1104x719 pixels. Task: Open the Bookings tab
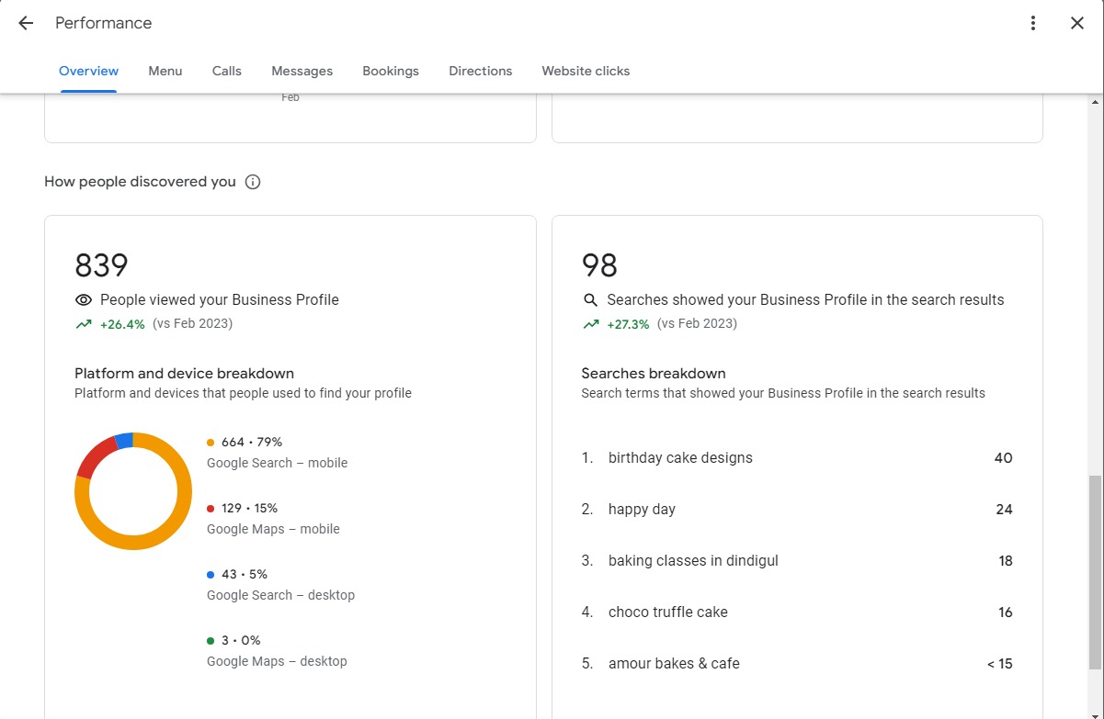coord(391,71)
